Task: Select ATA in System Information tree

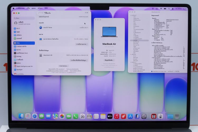Action: point(134,17)
